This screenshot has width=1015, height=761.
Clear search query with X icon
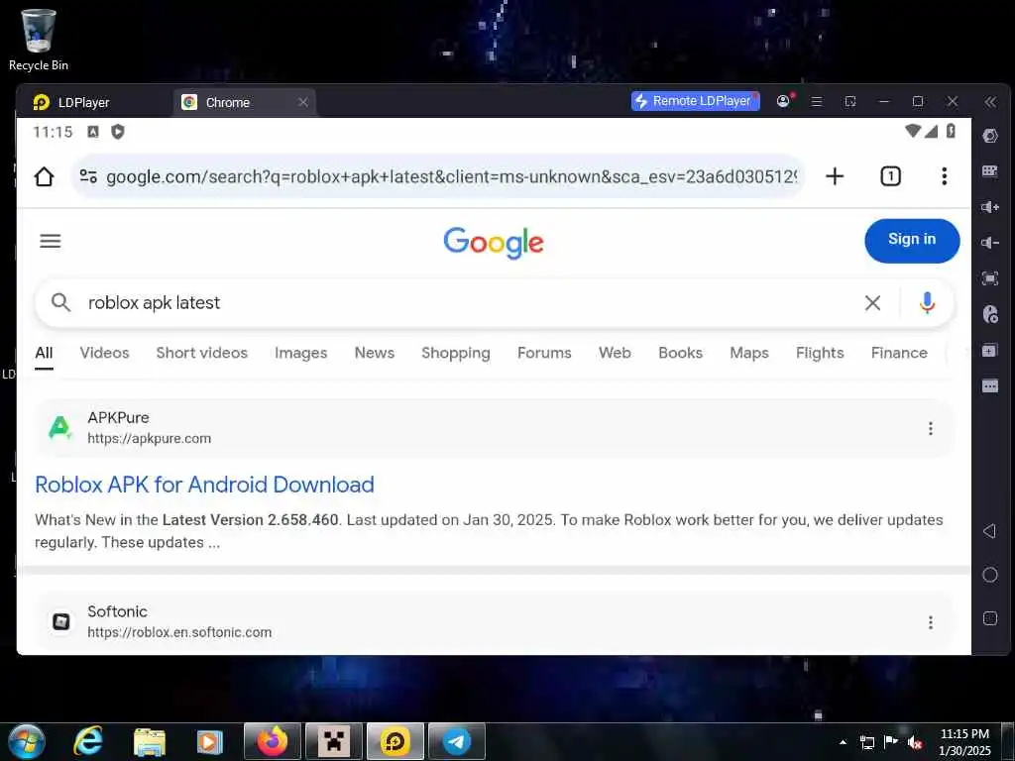(x=872, y=302)
